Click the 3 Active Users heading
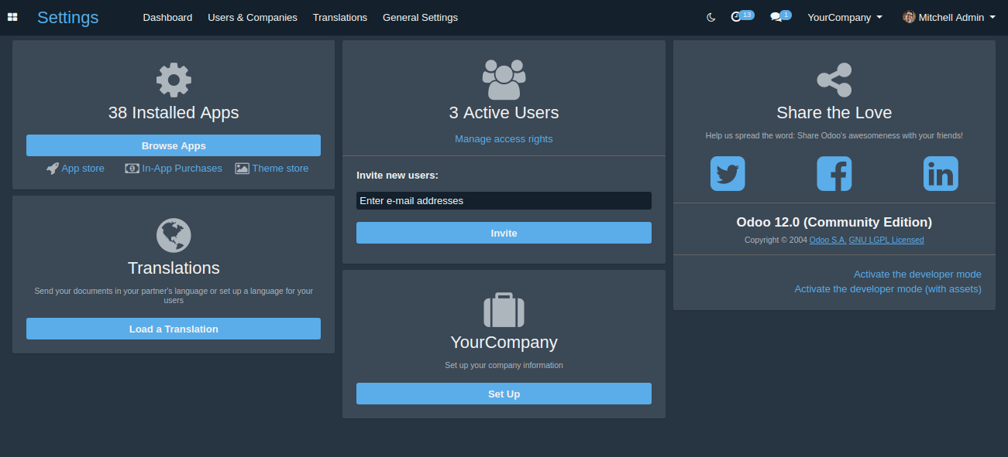This screenshot has width=1008, height=457. (504, 112)
